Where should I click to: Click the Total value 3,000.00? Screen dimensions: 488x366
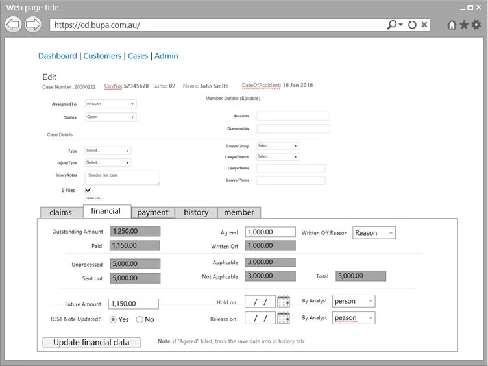coord(361,276)
